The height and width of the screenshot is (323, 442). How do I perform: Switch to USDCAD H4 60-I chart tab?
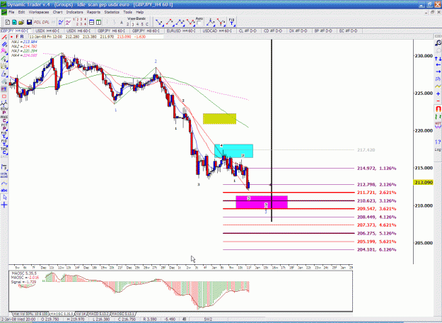217,30
